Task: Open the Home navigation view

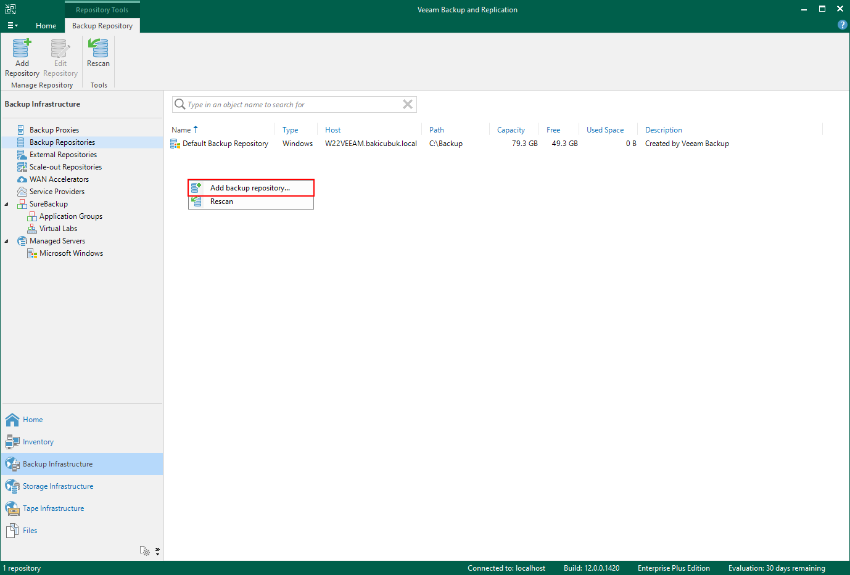Action: tap(82, 420)
